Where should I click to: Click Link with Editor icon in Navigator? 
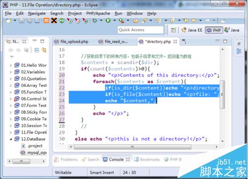44,50
